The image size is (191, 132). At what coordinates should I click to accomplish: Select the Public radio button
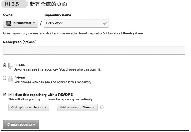(4, 65)
